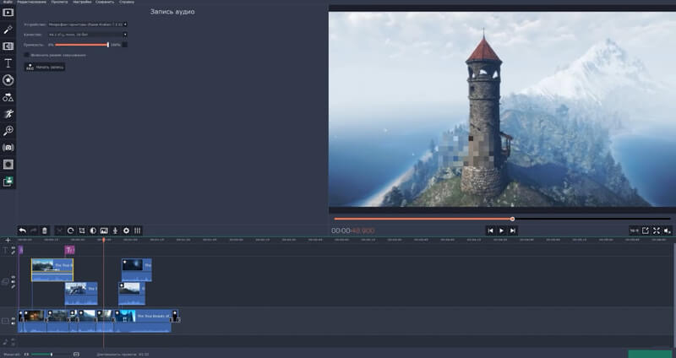
Task: Select the night-sky clip on overlay track
Action: [x=137, y=269]
